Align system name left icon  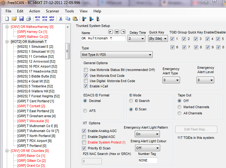coord(111,32)
